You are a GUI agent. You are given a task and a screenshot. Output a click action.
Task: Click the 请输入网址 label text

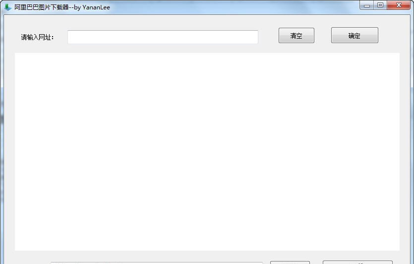click(x=37, y=37)
